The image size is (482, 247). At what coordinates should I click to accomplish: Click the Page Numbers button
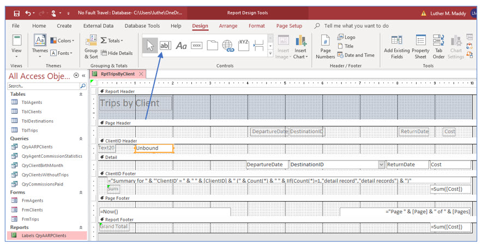(x=325, y=47)
